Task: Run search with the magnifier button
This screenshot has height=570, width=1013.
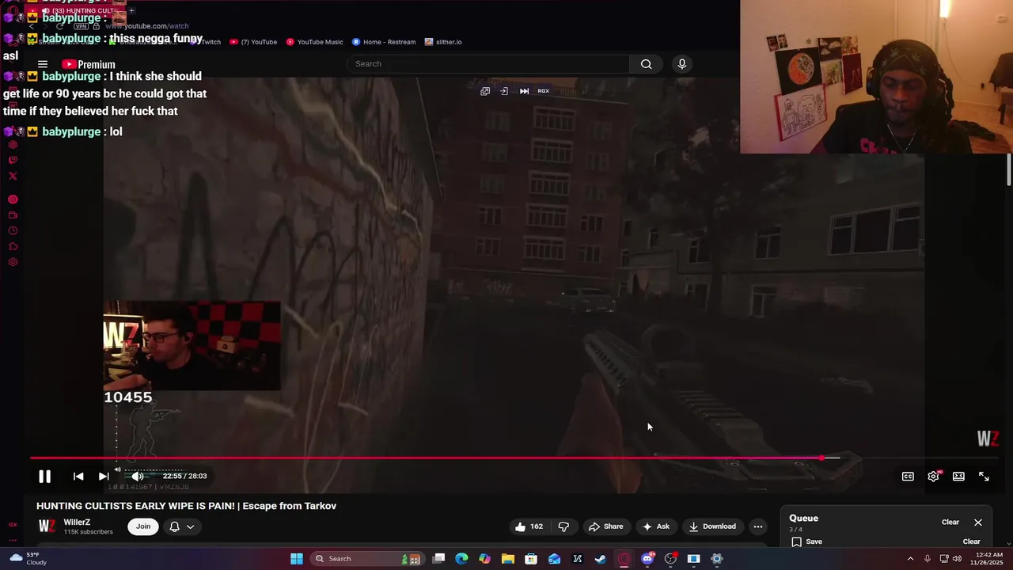Action: point(647,63)
